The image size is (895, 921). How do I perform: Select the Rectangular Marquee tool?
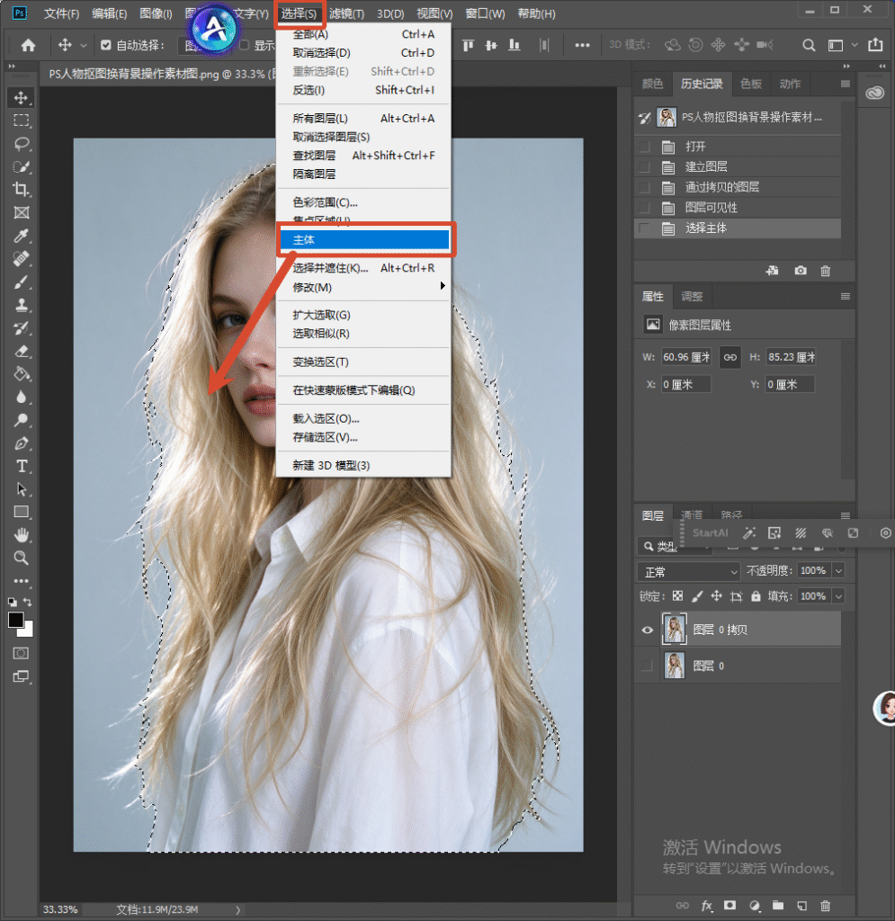(x=22, y=121)
